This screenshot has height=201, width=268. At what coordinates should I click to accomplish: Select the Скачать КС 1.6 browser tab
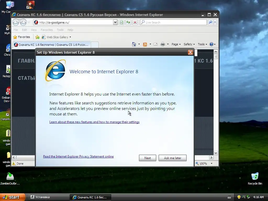pyautogui.click(x=52, y=44)
